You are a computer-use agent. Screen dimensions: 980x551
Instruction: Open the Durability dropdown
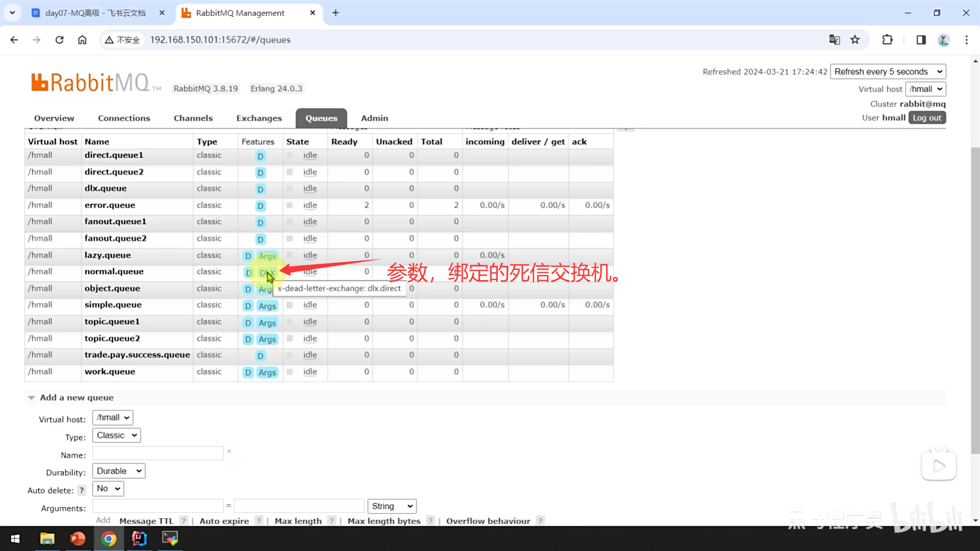[118, 471]
